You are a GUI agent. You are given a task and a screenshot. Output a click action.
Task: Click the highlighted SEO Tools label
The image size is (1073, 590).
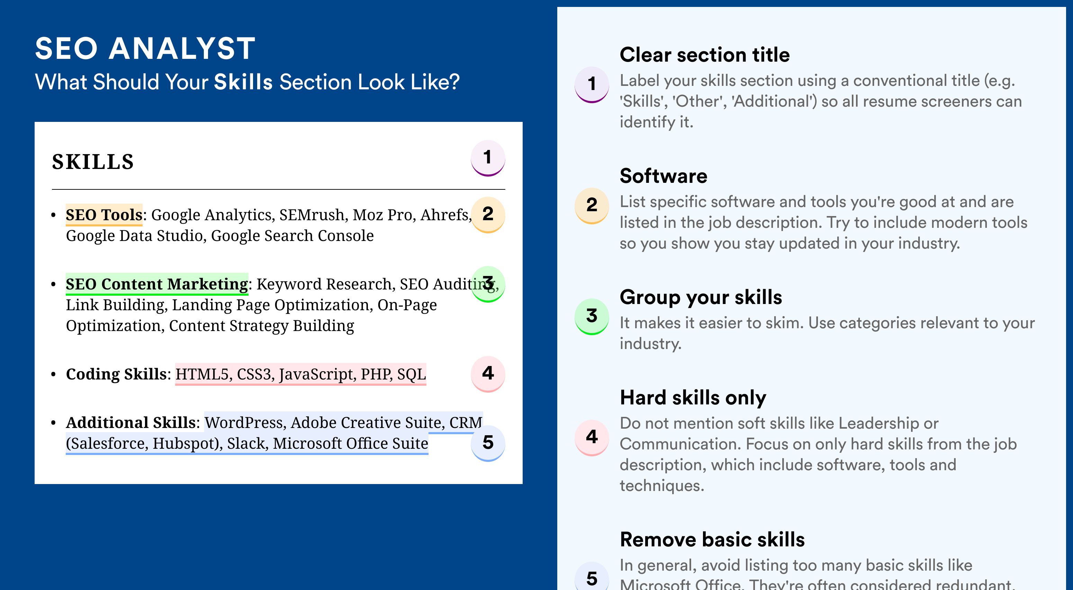104,215
